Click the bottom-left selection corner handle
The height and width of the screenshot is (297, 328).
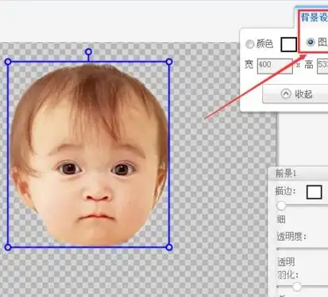pos(8,247)
